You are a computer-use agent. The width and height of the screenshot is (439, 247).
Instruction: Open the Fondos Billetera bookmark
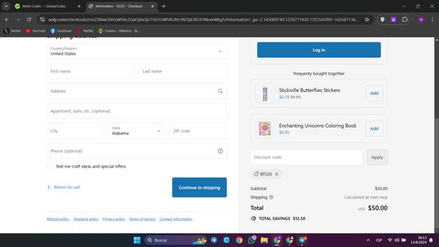click(x=119, y=31)
